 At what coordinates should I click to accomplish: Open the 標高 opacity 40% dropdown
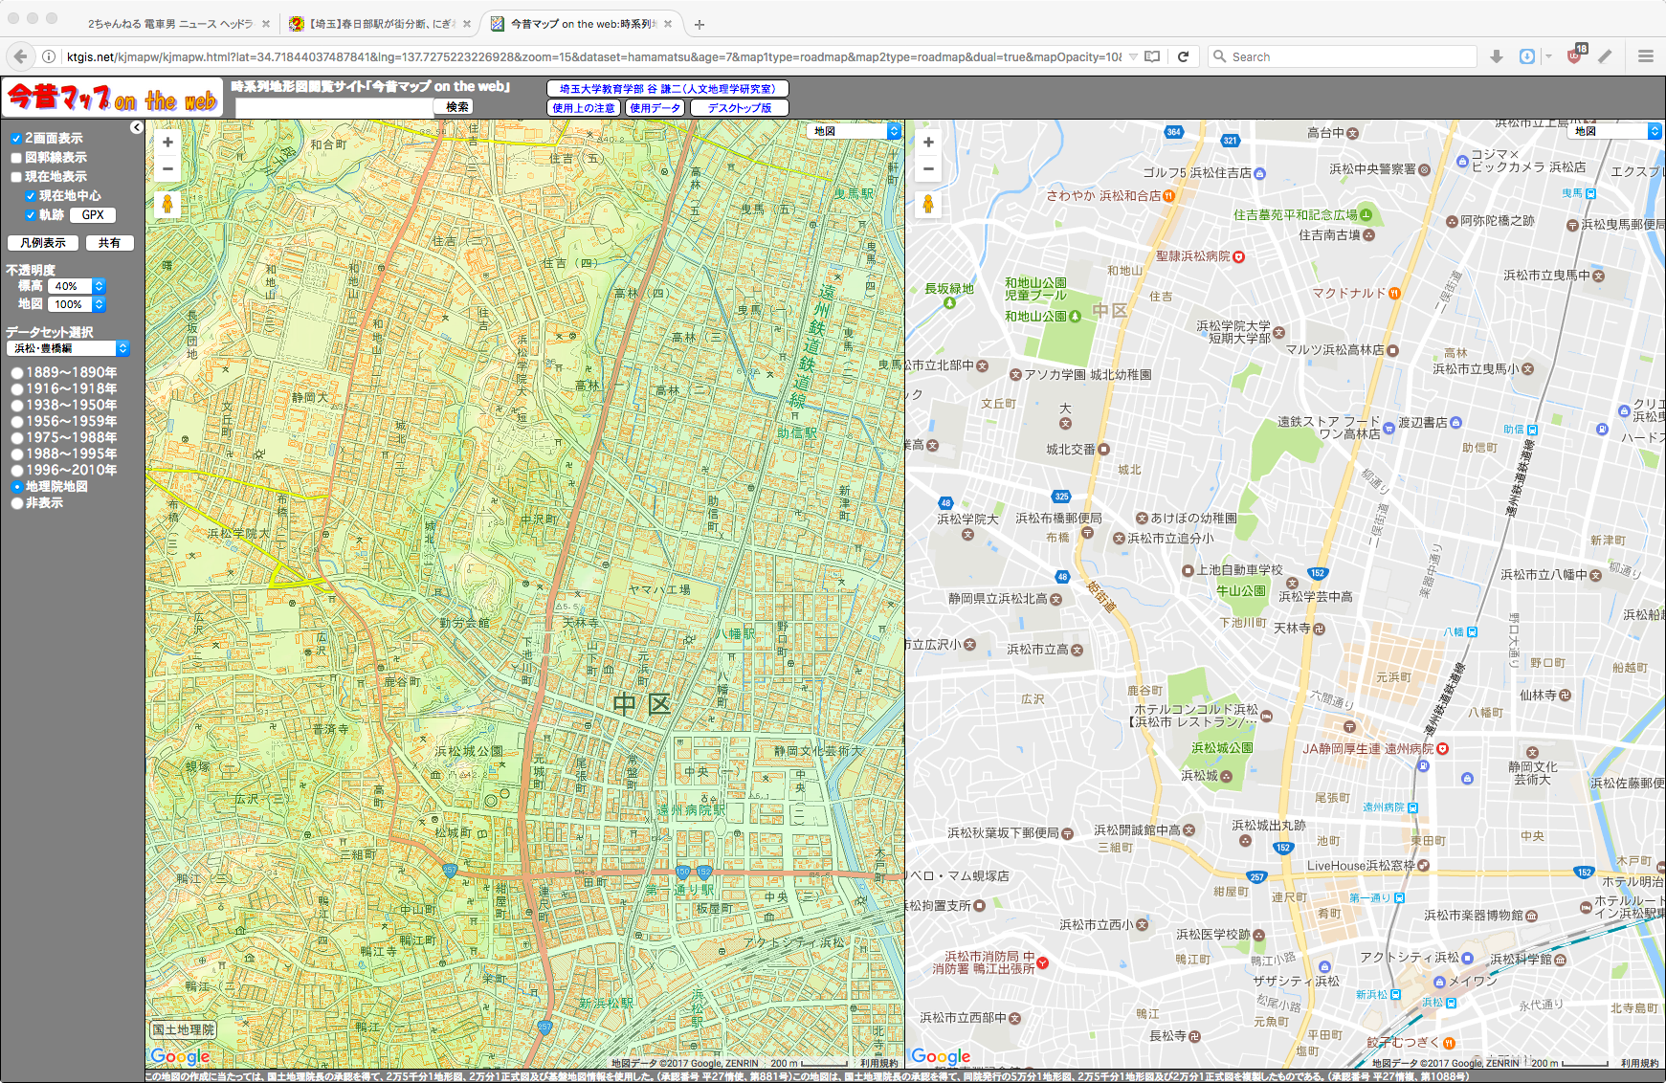pyautogui.click(x=77, y=286)
